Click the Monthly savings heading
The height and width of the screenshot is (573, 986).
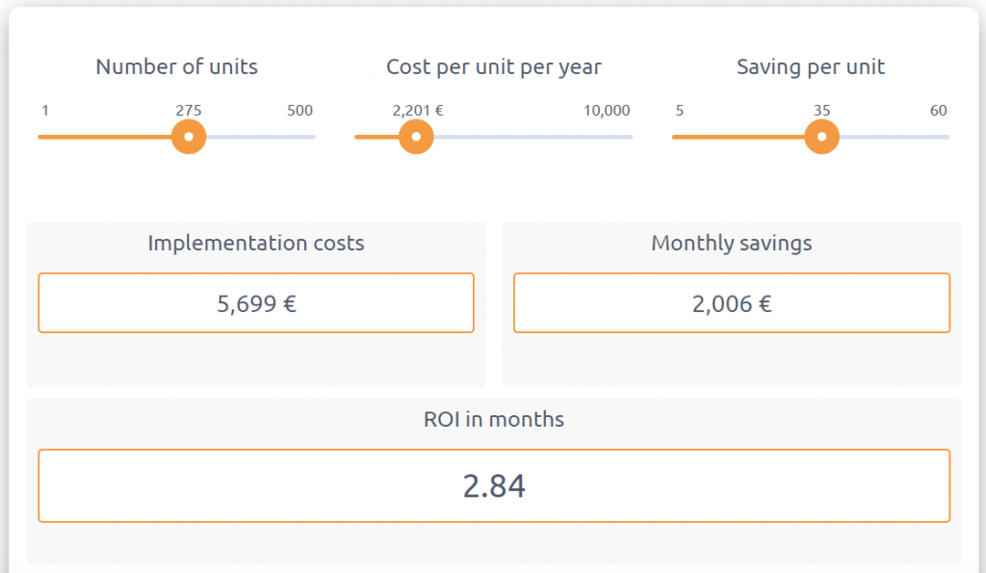tap(732, 243)
